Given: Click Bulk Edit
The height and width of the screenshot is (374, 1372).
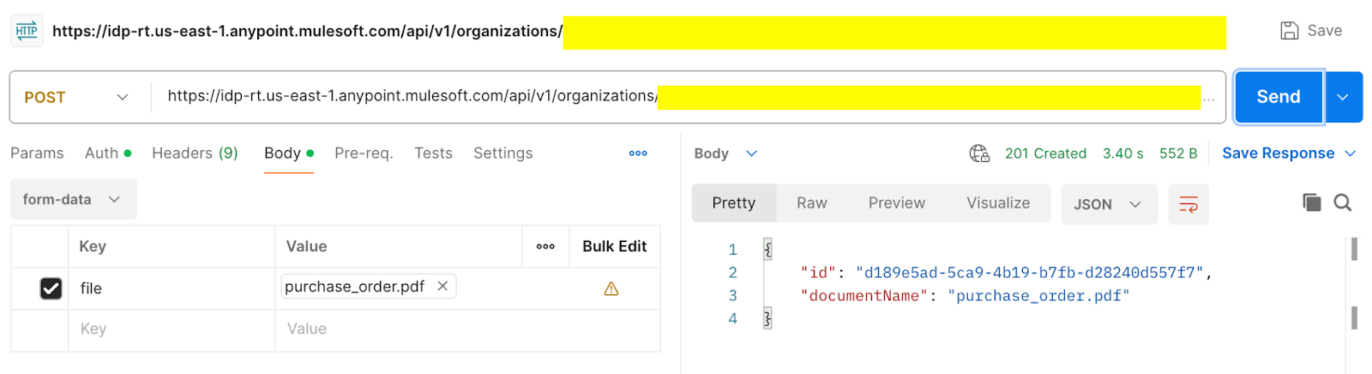Looking at the screenshot, I should click(614, 246).
